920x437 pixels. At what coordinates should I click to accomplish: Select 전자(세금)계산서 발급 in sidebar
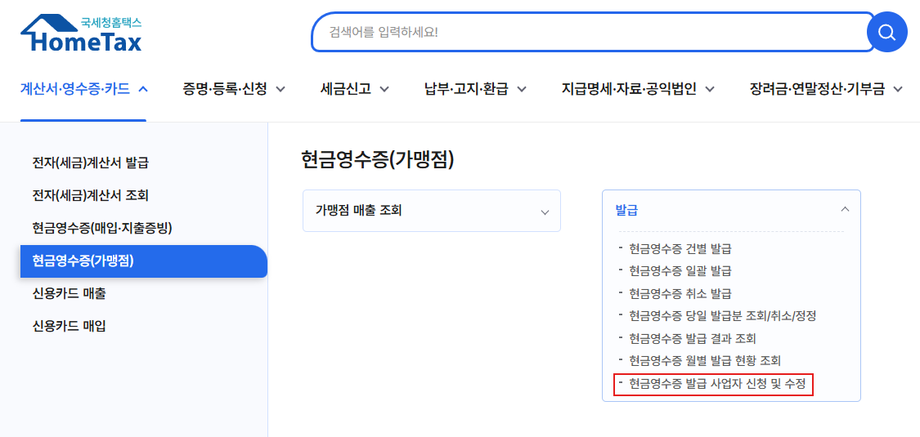tap(90, 163)
